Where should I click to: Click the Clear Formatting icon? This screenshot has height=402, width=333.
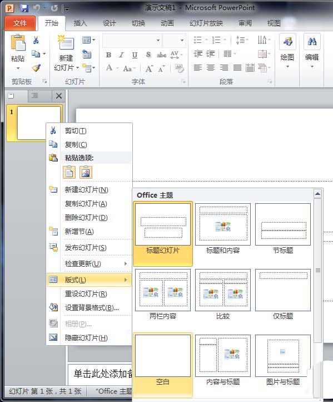click(x=179, y=68)
